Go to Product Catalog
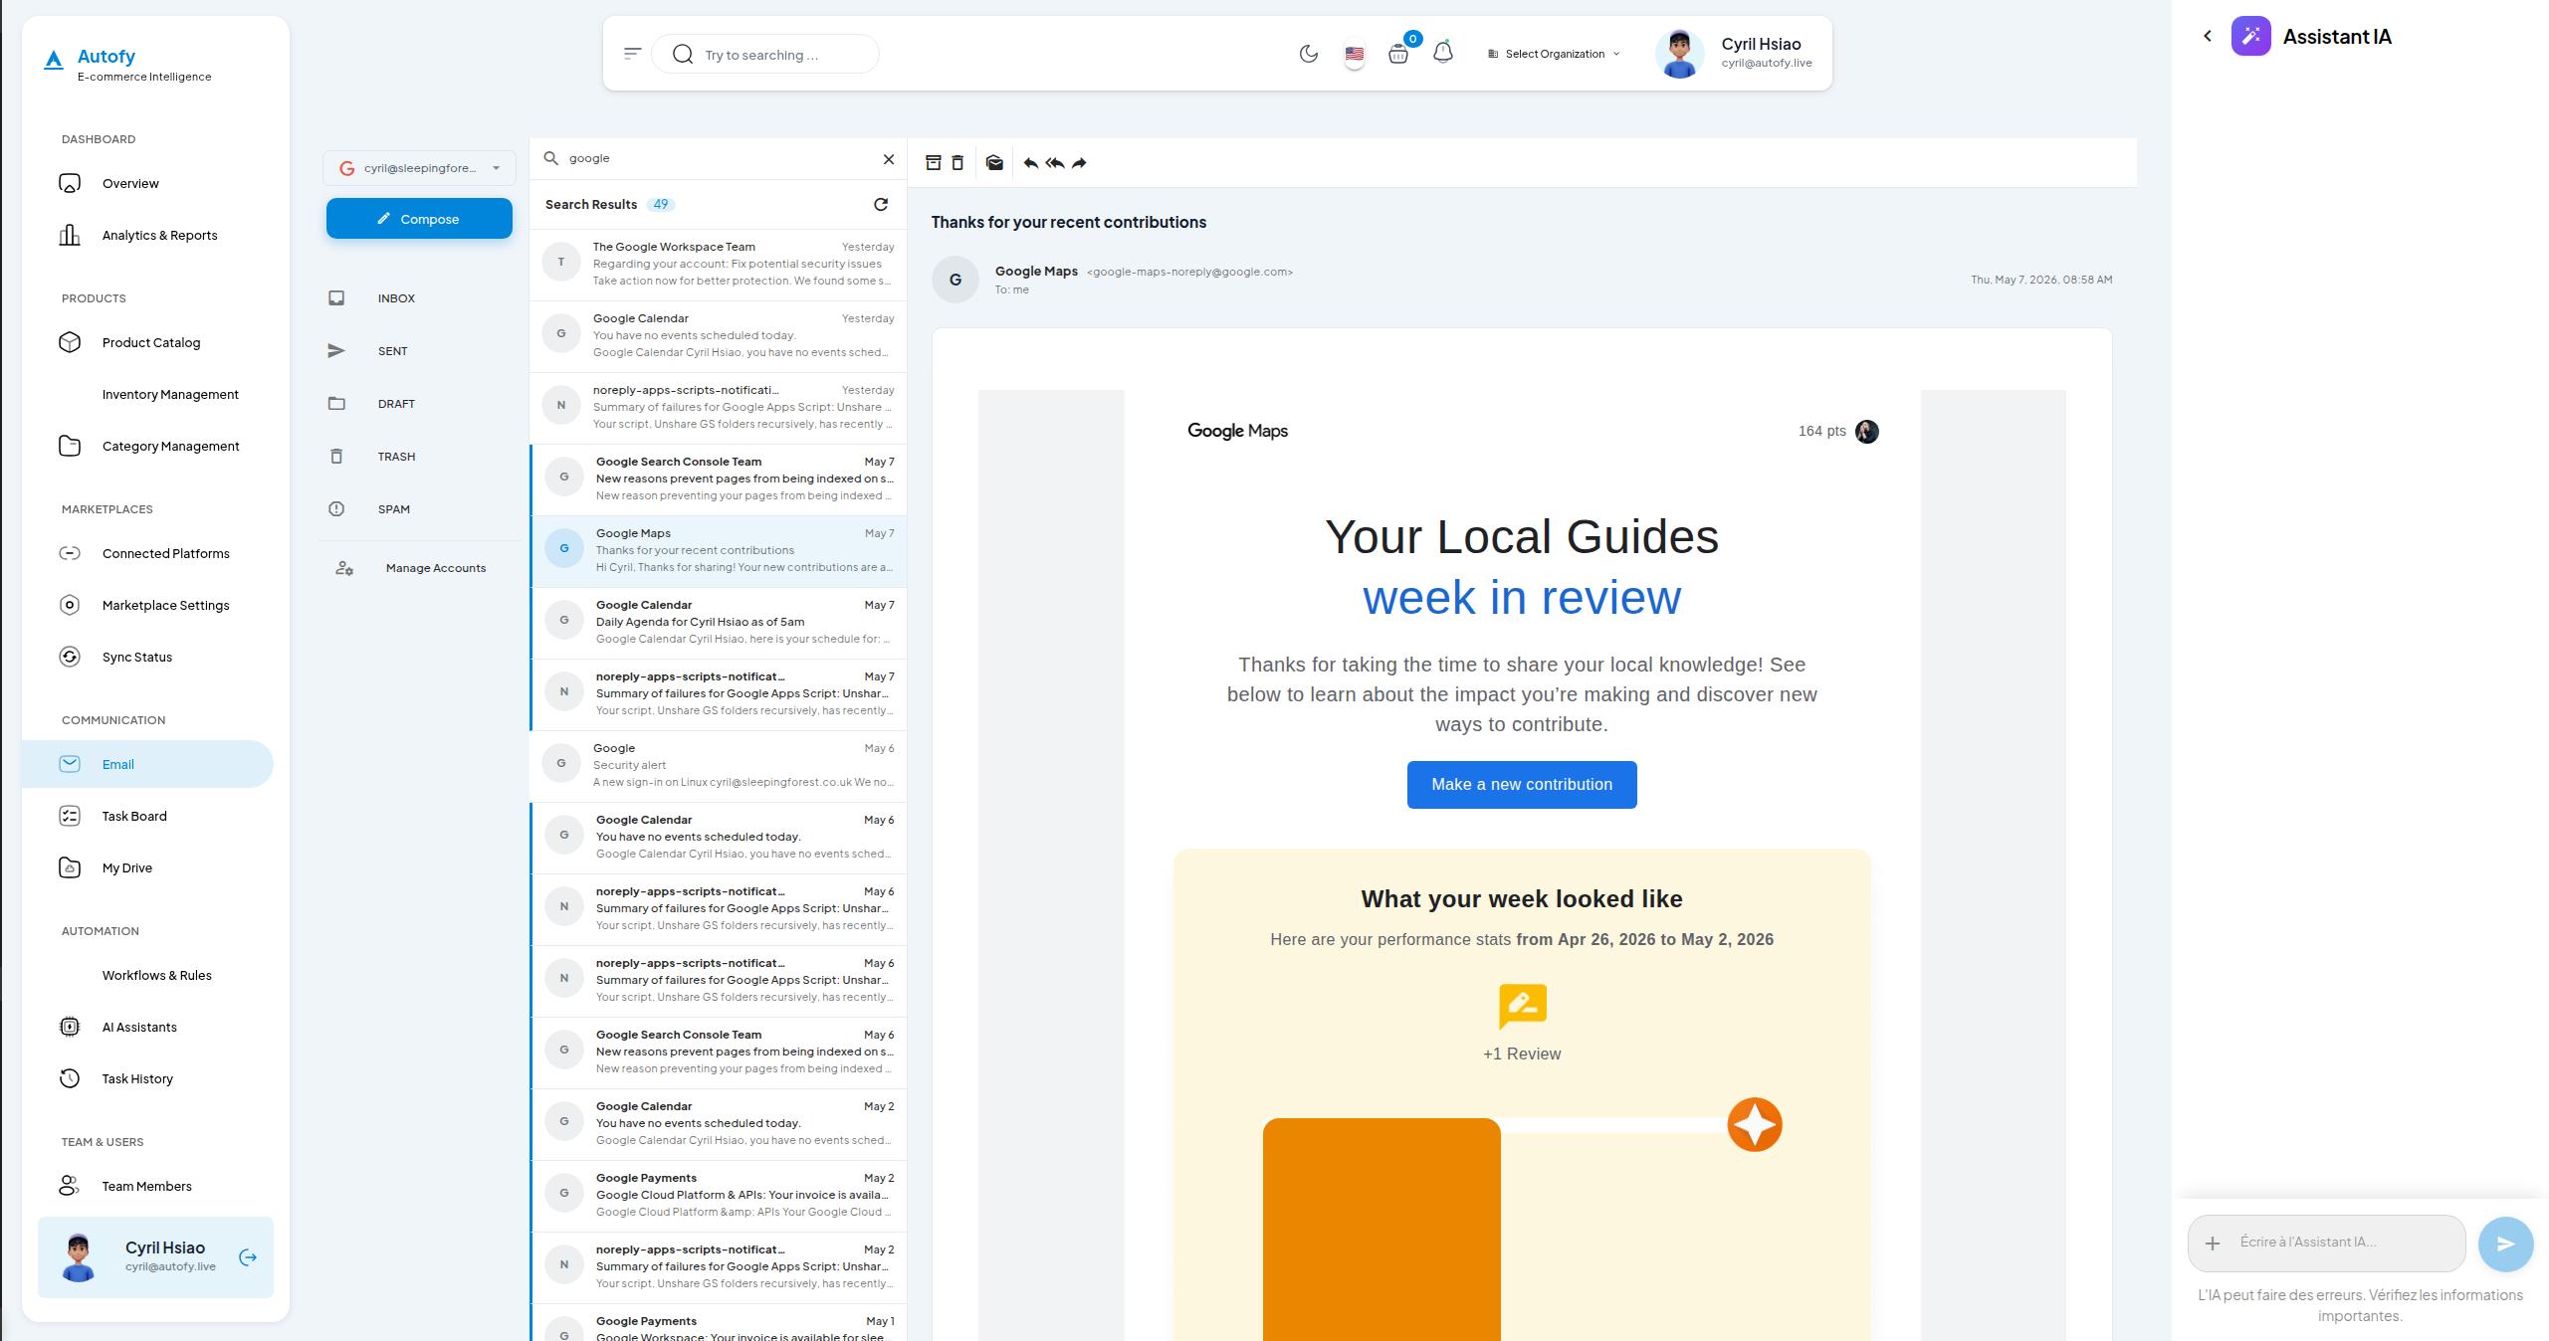2549x1341 pixels. 147,342
